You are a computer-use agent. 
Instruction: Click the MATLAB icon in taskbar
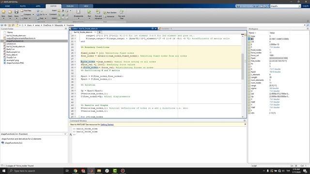coord(91,171)
